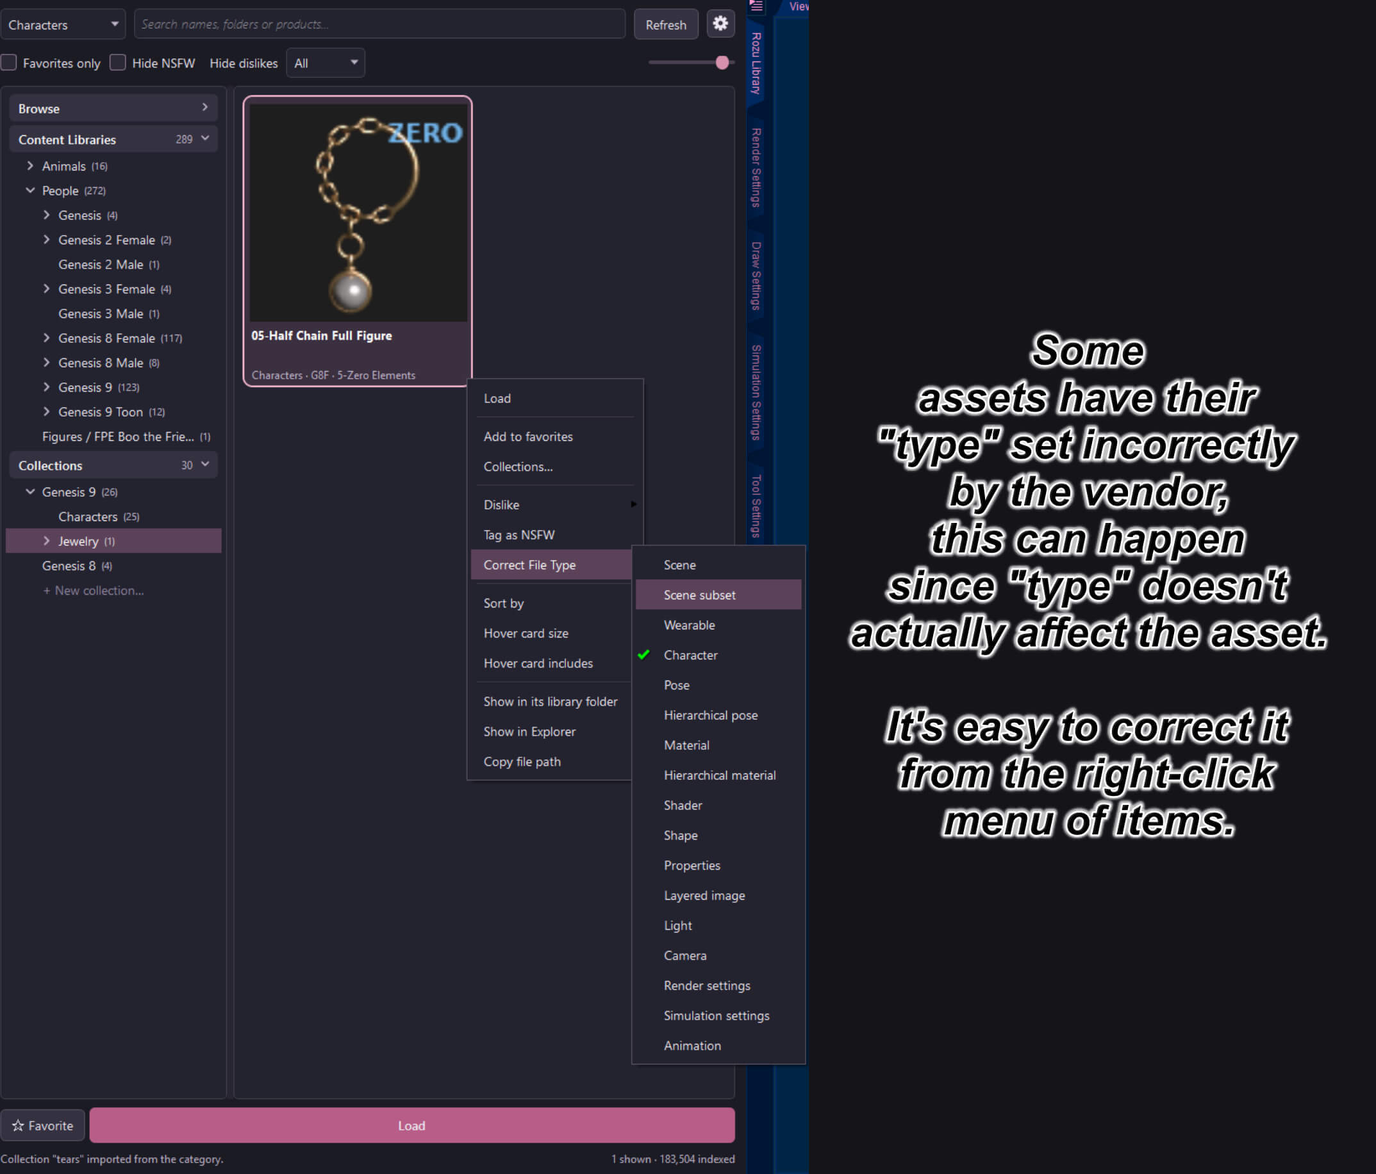Choose Show in Explorer menu entry
Screen dimensions: 1376x1174
(x=551, y=731)
